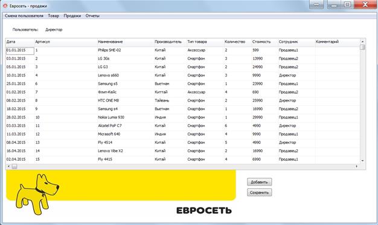Click the Добавить button

tap(260, 182)
